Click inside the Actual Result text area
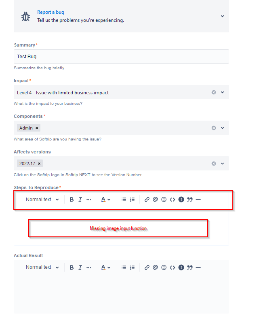The width and height of the screenshot is (259, 319). pos(121,293)
